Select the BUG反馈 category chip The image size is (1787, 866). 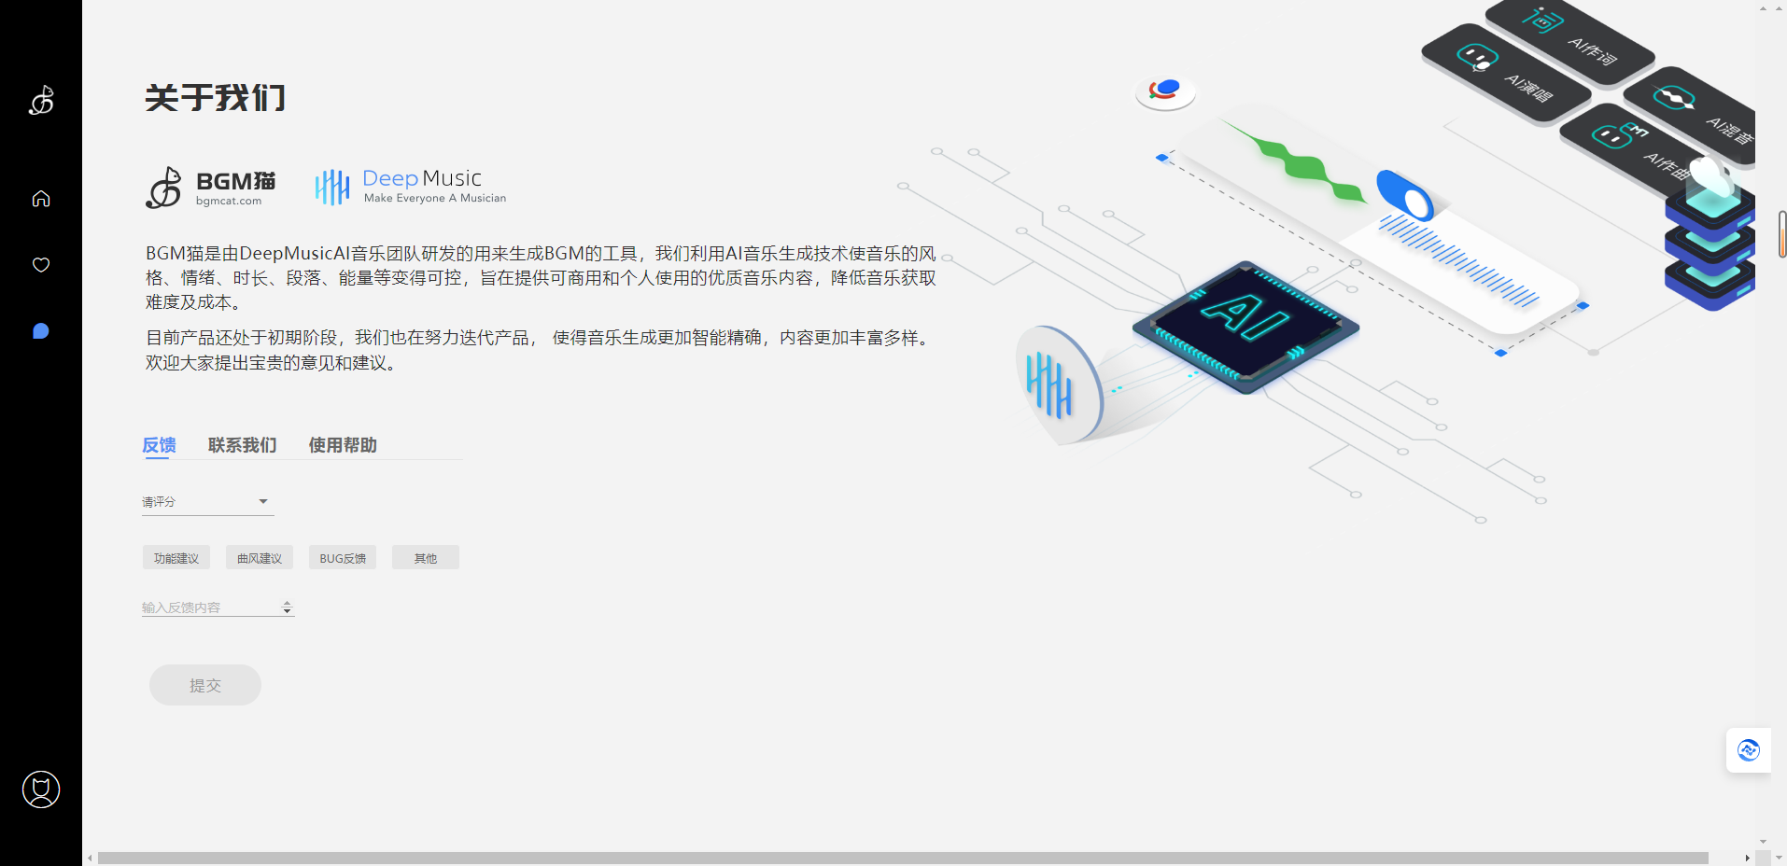pos(342,557)
